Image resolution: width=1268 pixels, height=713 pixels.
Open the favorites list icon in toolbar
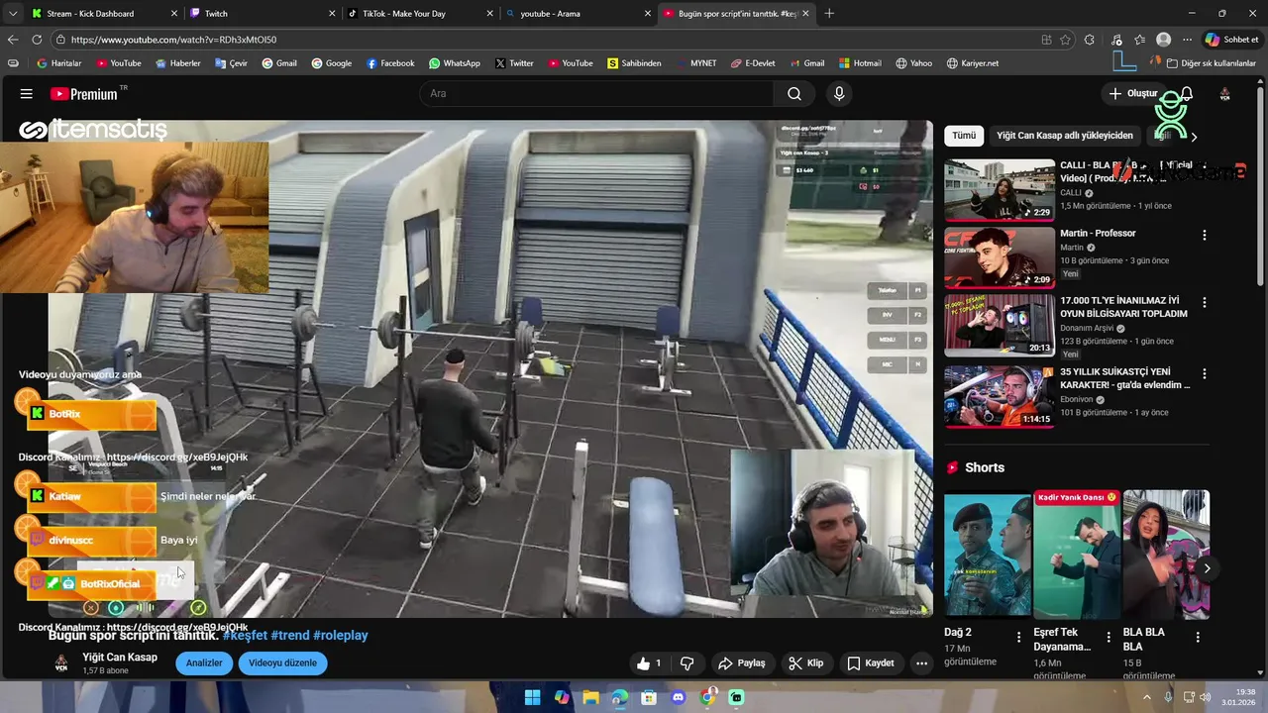tap(1140, 40)
